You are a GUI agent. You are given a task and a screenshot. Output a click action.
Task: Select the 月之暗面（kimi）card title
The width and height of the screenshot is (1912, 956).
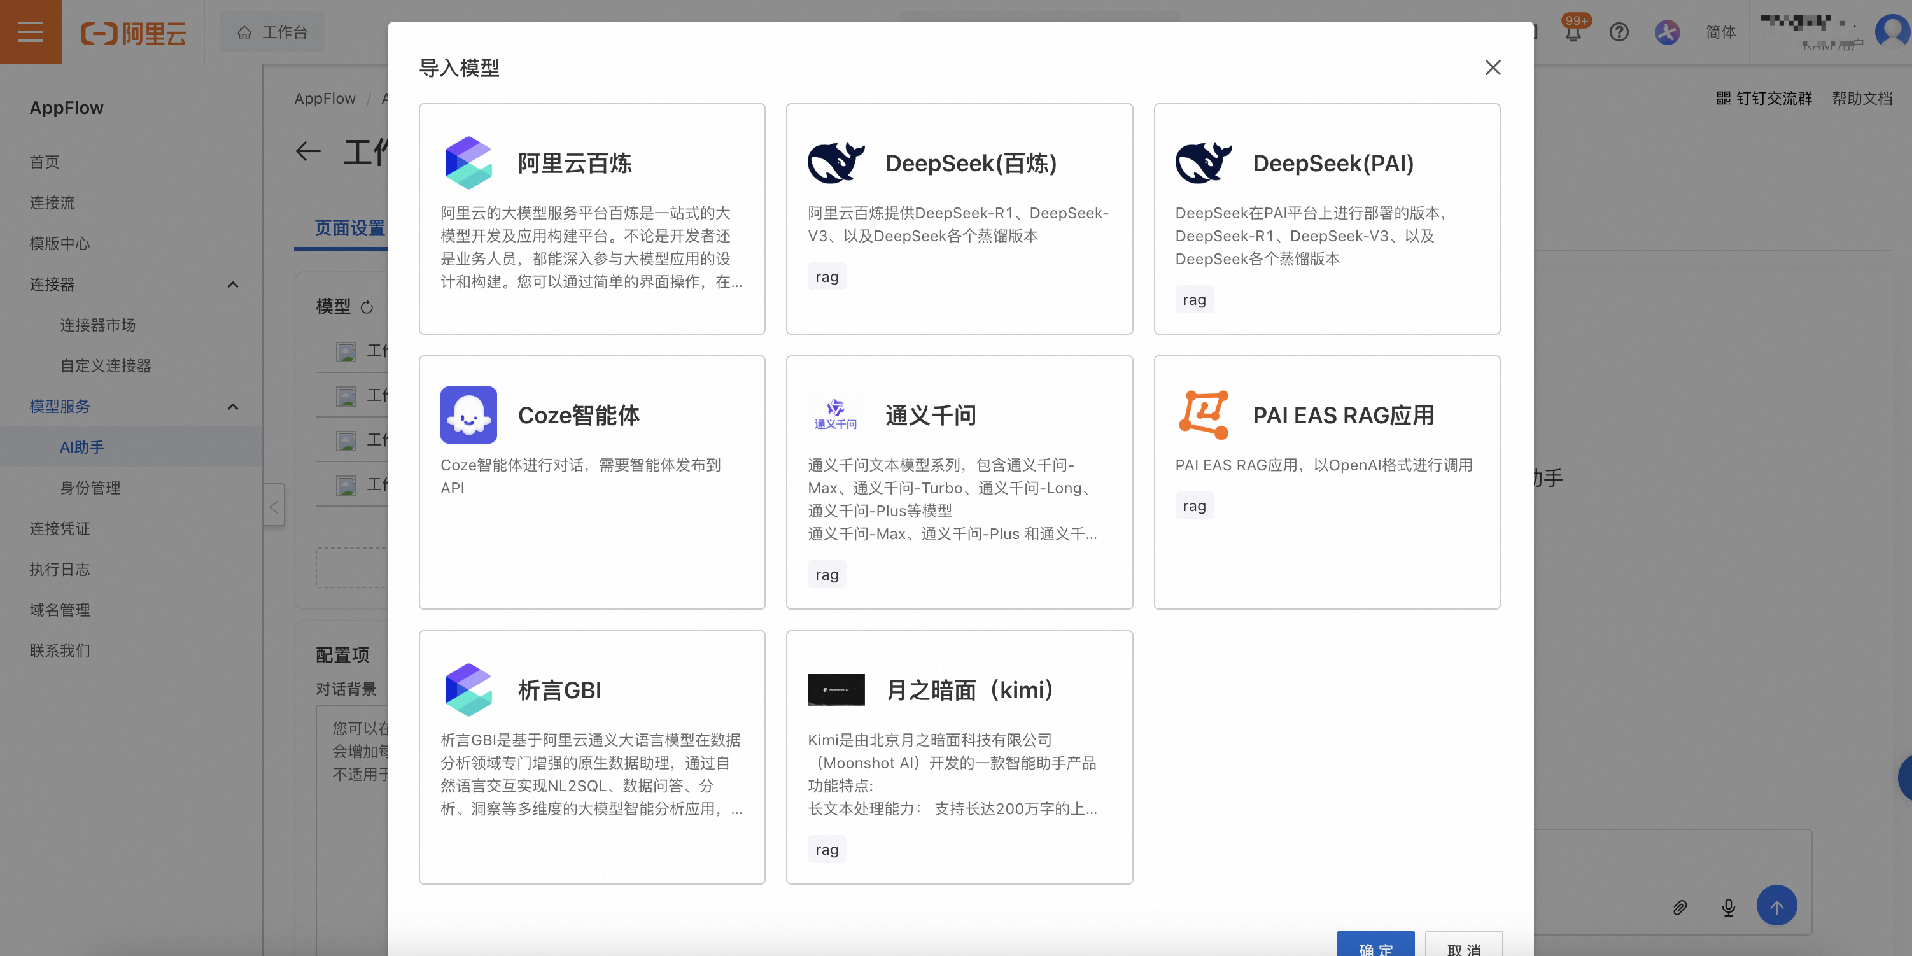click(x=971, y=691)
